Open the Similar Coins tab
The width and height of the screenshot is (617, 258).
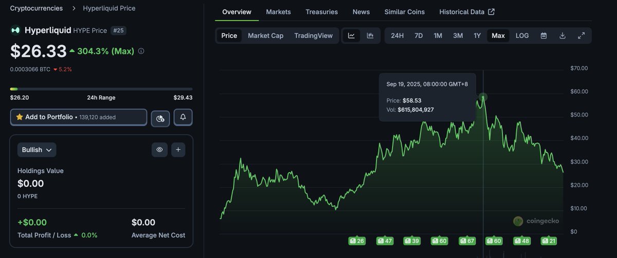point(405,12)
